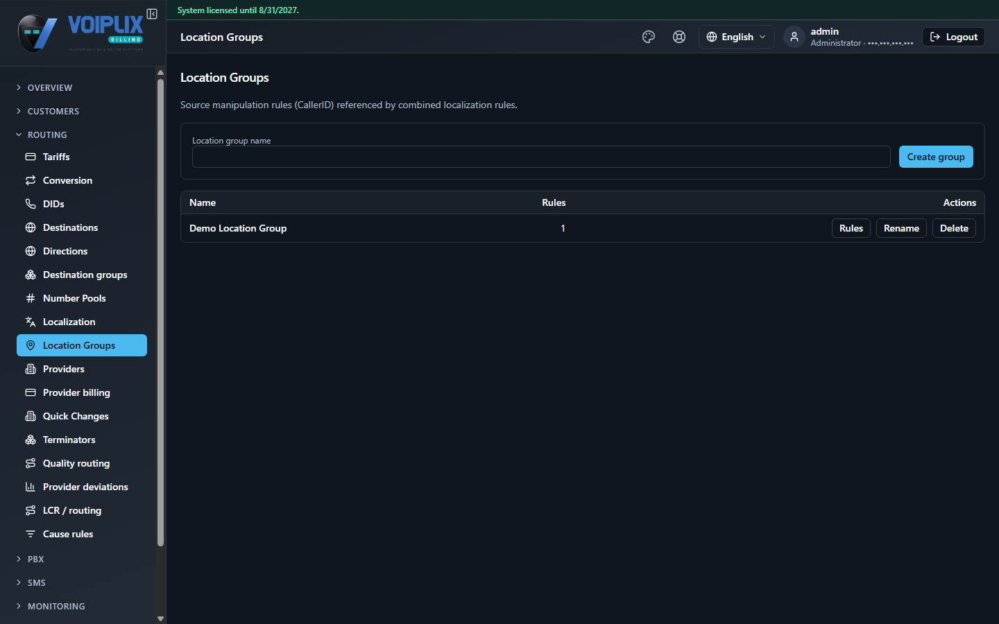Viewport: 999px width, 624px height.
Task: Collapse the sidebar panel icon
Action: 152,14
